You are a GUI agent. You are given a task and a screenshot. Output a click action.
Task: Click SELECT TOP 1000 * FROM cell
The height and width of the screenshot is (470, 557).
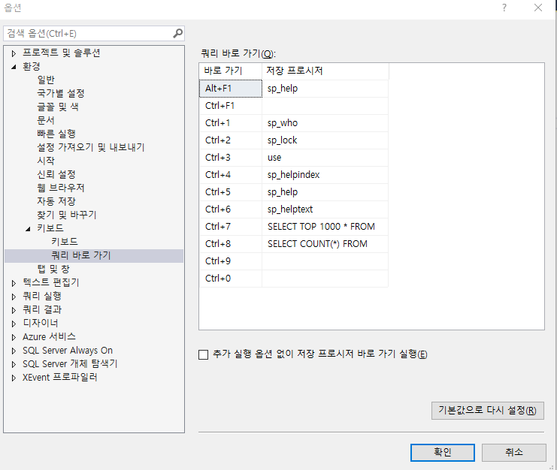coord(325,227)
